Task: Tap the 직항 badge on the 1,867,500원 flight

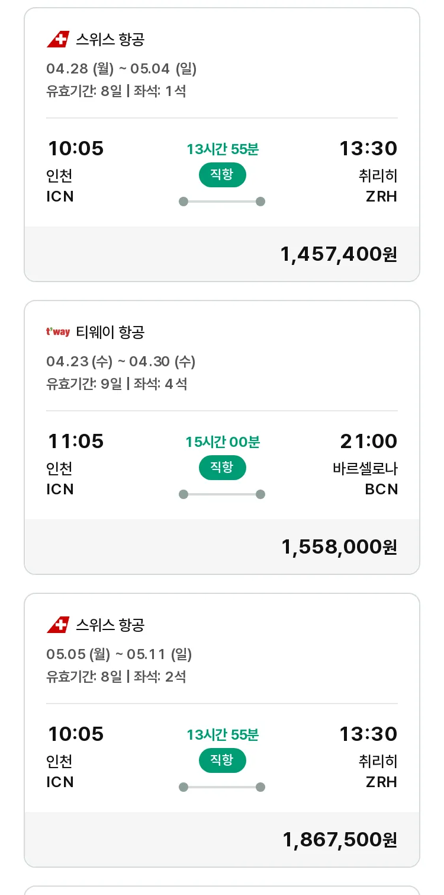Action: (222, 760)
